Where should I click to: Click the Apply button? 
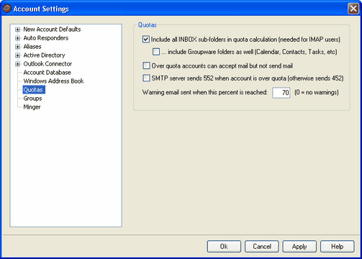coord(299,247)
